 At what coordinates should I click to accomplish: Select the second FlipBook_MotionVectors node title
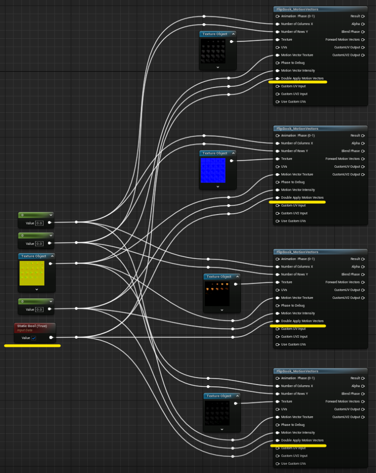pos(297,128)
